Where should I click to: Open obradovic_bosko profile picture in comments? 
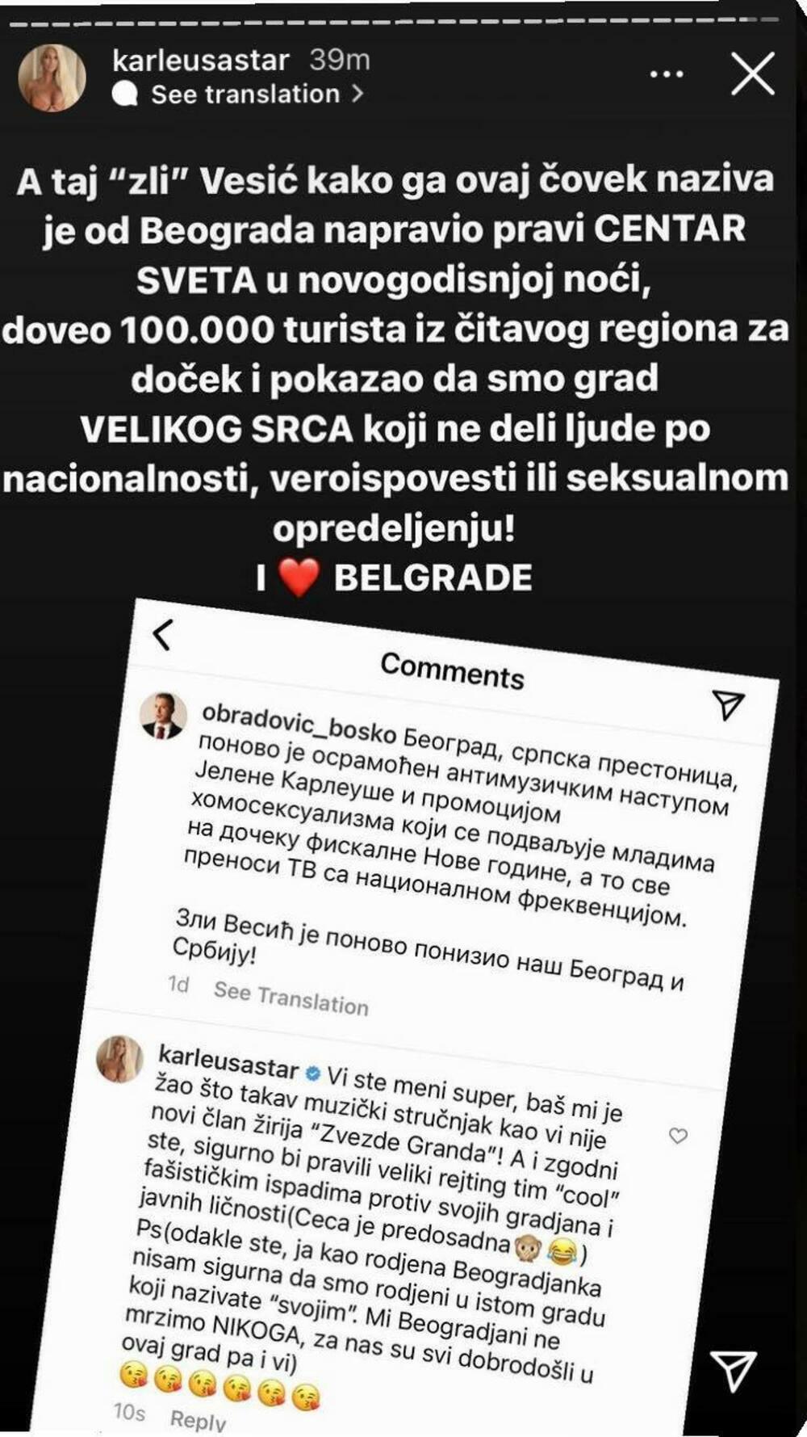[164, 716]
